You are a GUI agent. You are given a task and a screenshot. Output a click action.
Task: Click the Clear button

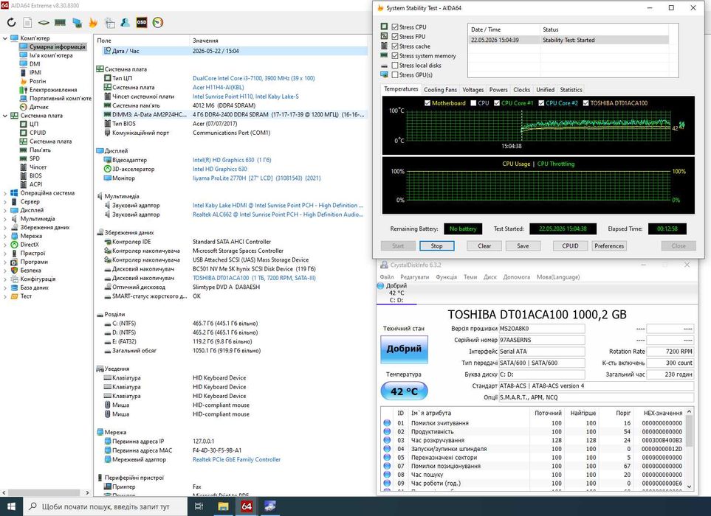tap(484, 245)
